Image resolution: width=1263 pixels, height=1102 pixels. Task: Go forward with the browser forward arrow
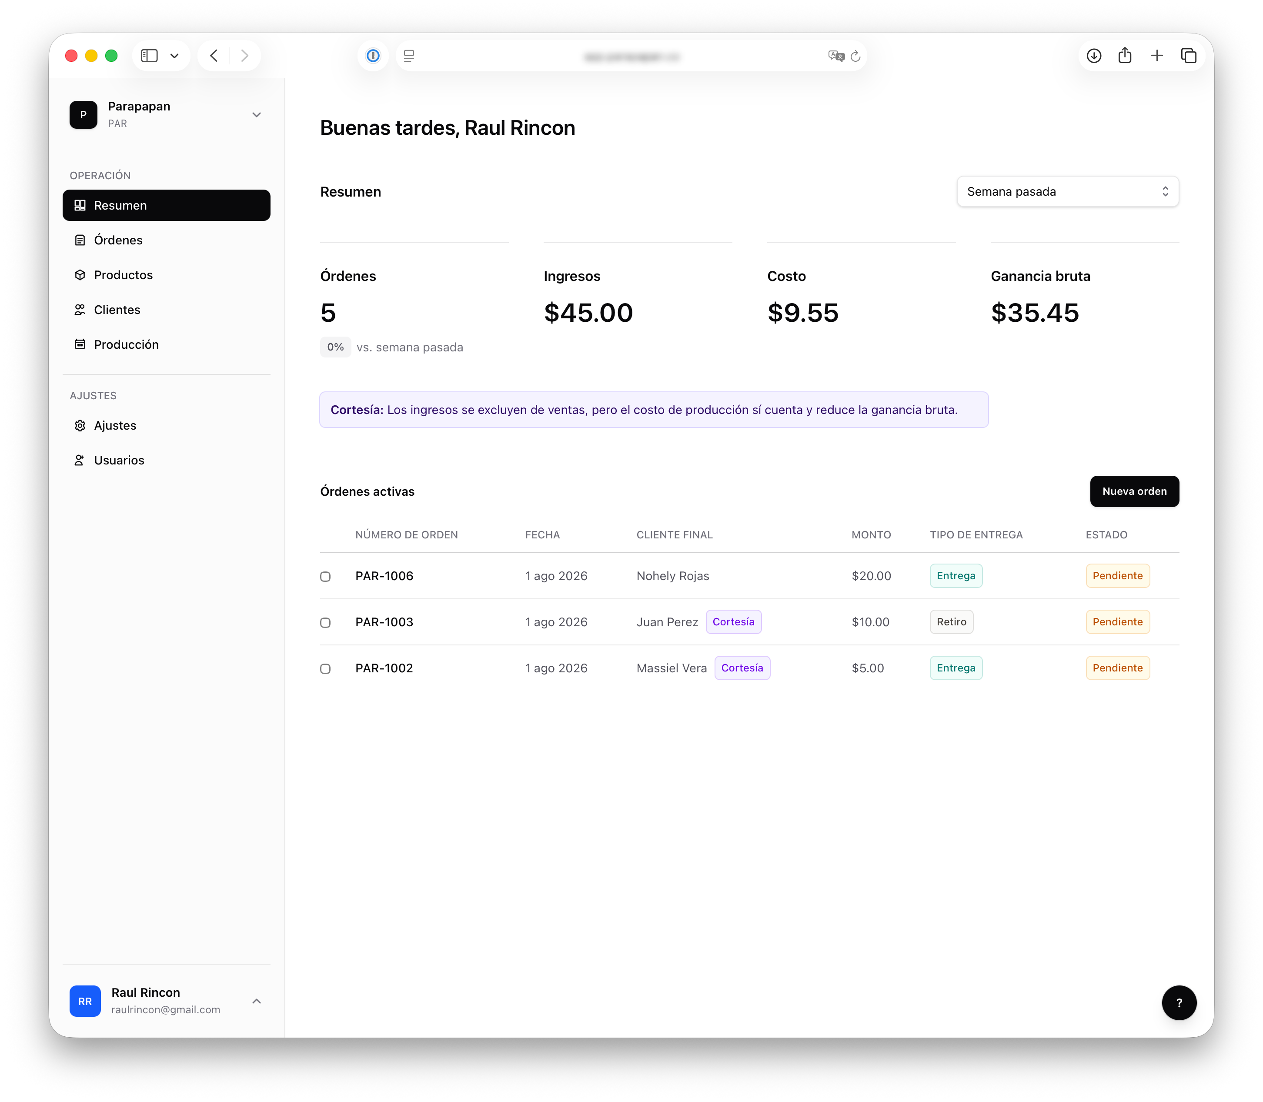(x=245, y=56)
